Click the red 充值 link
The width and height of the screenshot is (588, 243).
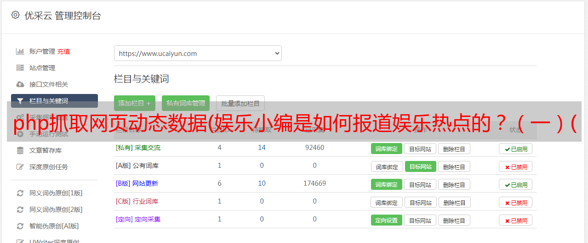[x=64, y=51]
